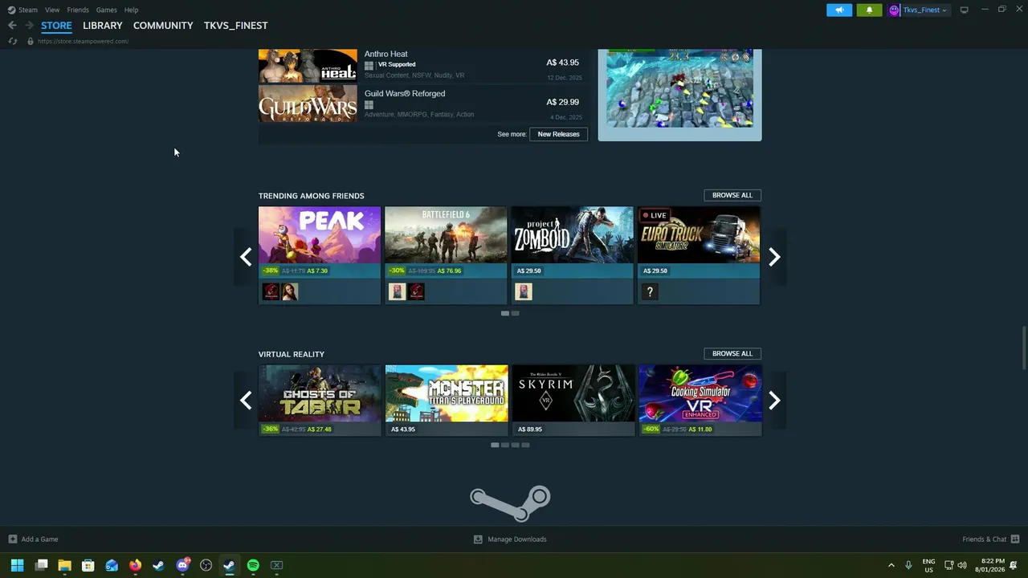Viewport: 1028px width, 578px height.
Task: Open Friends & Chat
Action: coord(984,539)
